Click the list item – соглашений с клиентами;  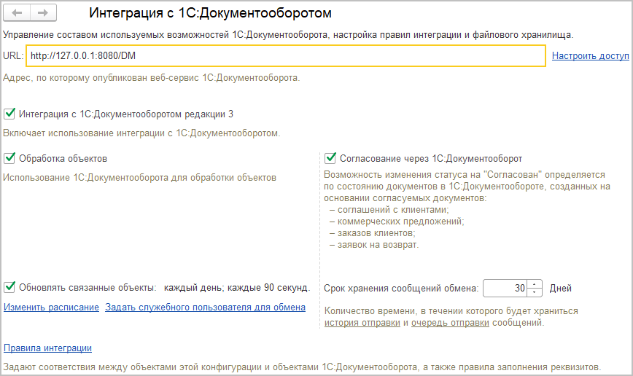pyautogui.click(x=389, y=210)
